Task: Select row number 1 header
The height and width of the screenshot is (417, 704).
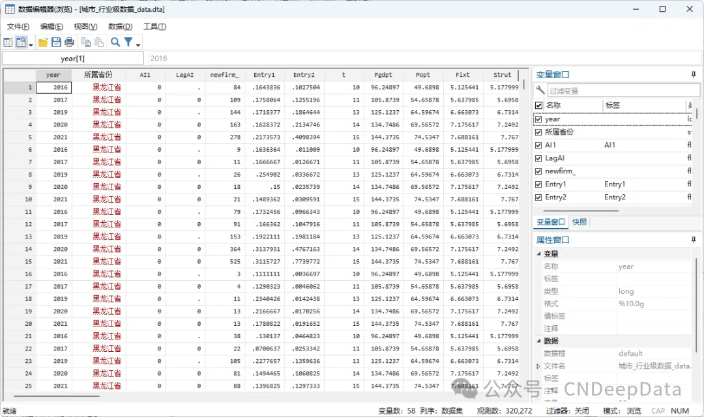Action: (x=20, y=87)
